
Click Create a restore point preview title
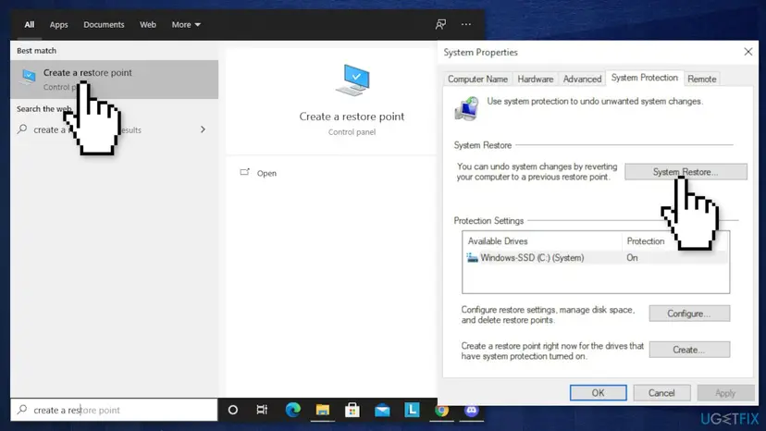352,117
